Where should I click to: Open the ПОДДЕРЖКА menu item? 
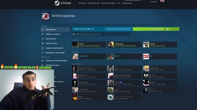pos(127,3)
